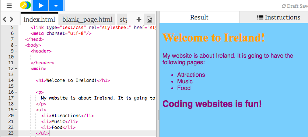The image size is (308, 137).
Task: Fold the ul element on line 19
Action: (x=16, y=110)
